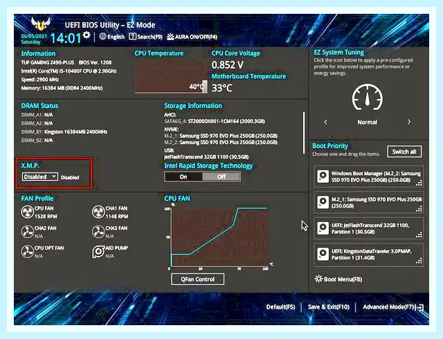Click the 14:01 clock display

click(x=66, y=38)
